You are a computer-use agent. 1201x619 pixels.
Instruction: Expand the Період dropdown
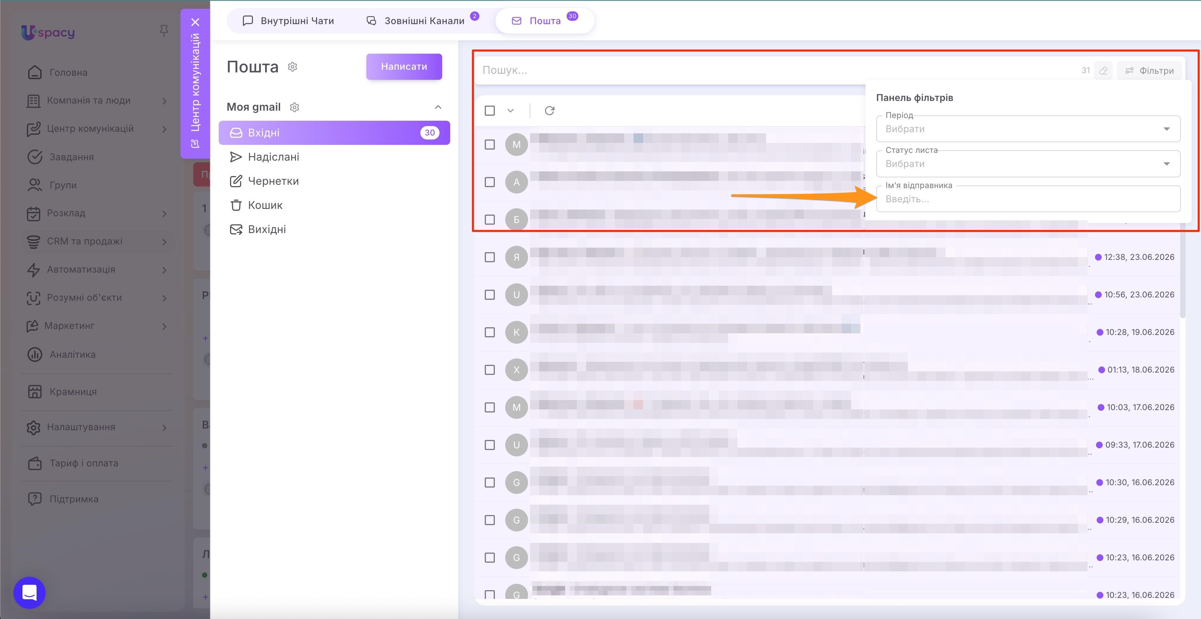click(x=1028, y=129)
